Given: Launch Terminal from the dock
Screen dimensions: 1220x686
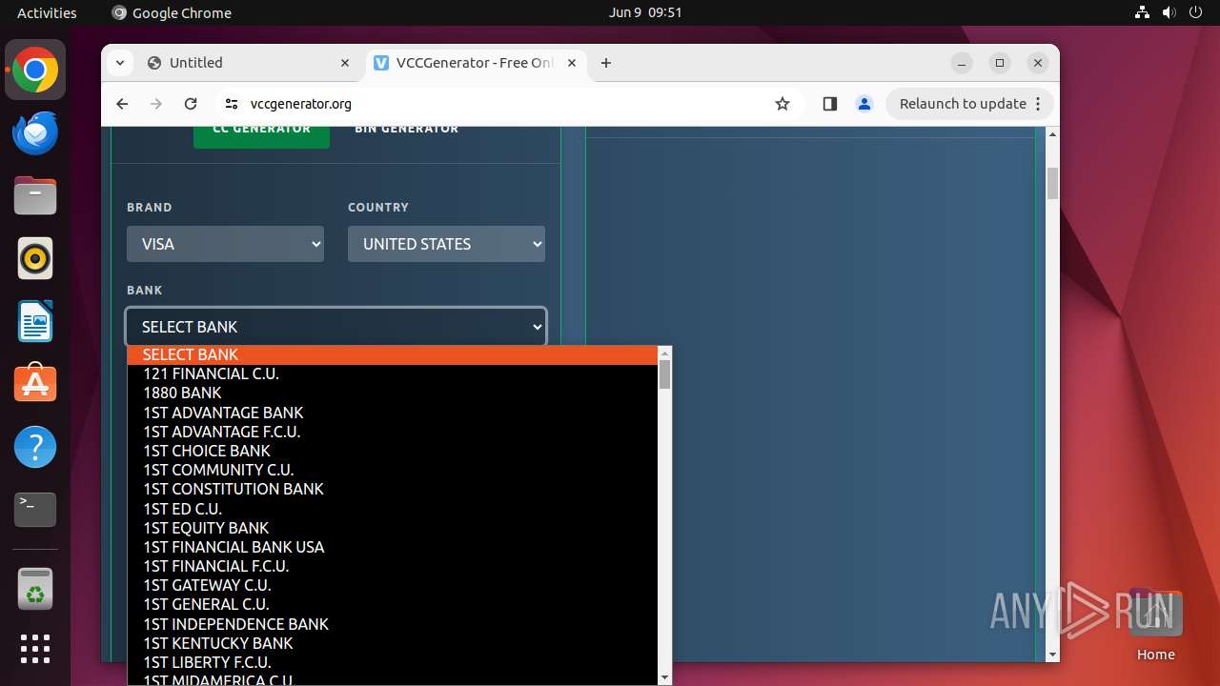Looking at the screenshot, I should 35,510.
